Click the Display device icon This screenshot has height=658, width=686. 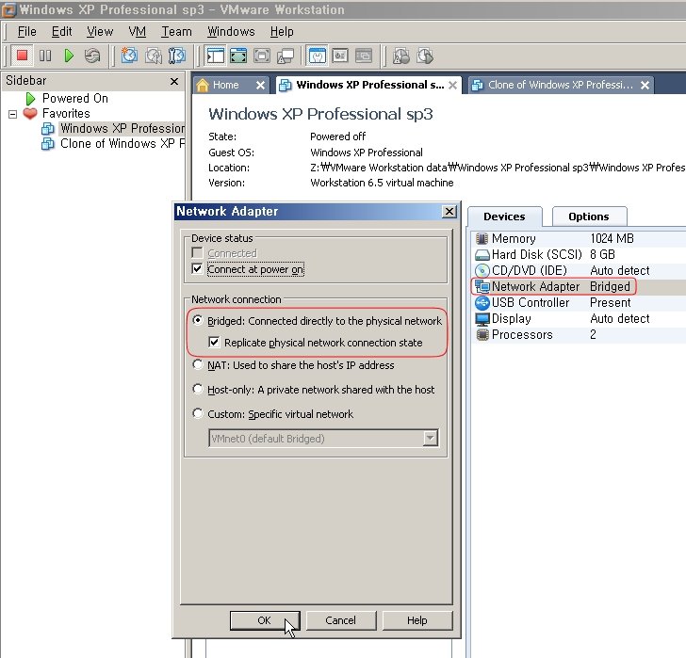pyautogui.click(x=482, y=319)
